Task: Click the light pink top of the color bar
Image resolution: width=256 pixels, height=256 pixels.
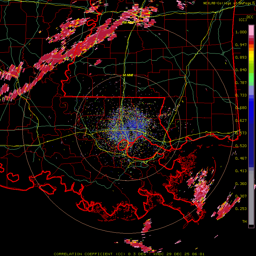Action: click(x=251, y=30)
